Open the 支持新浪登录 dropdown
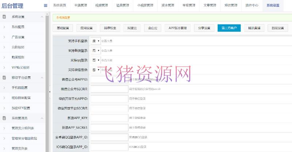 click(96, 51)
